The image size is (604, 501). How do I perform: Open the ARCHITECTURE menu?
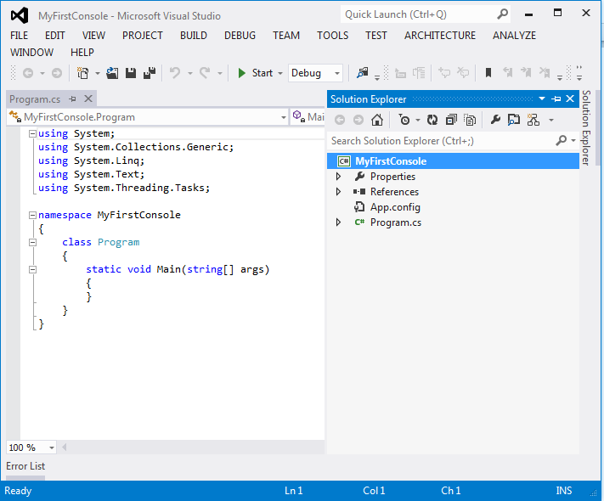point(440,36)
